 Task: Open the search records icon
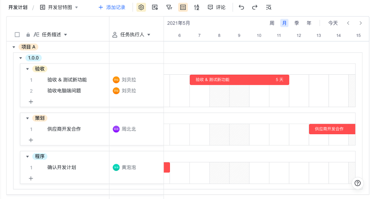tap(269, 7)
